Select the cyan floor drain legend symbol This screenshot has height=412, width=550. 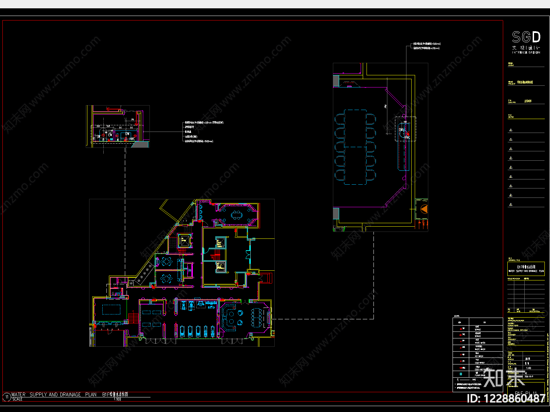tap(461, 374)
